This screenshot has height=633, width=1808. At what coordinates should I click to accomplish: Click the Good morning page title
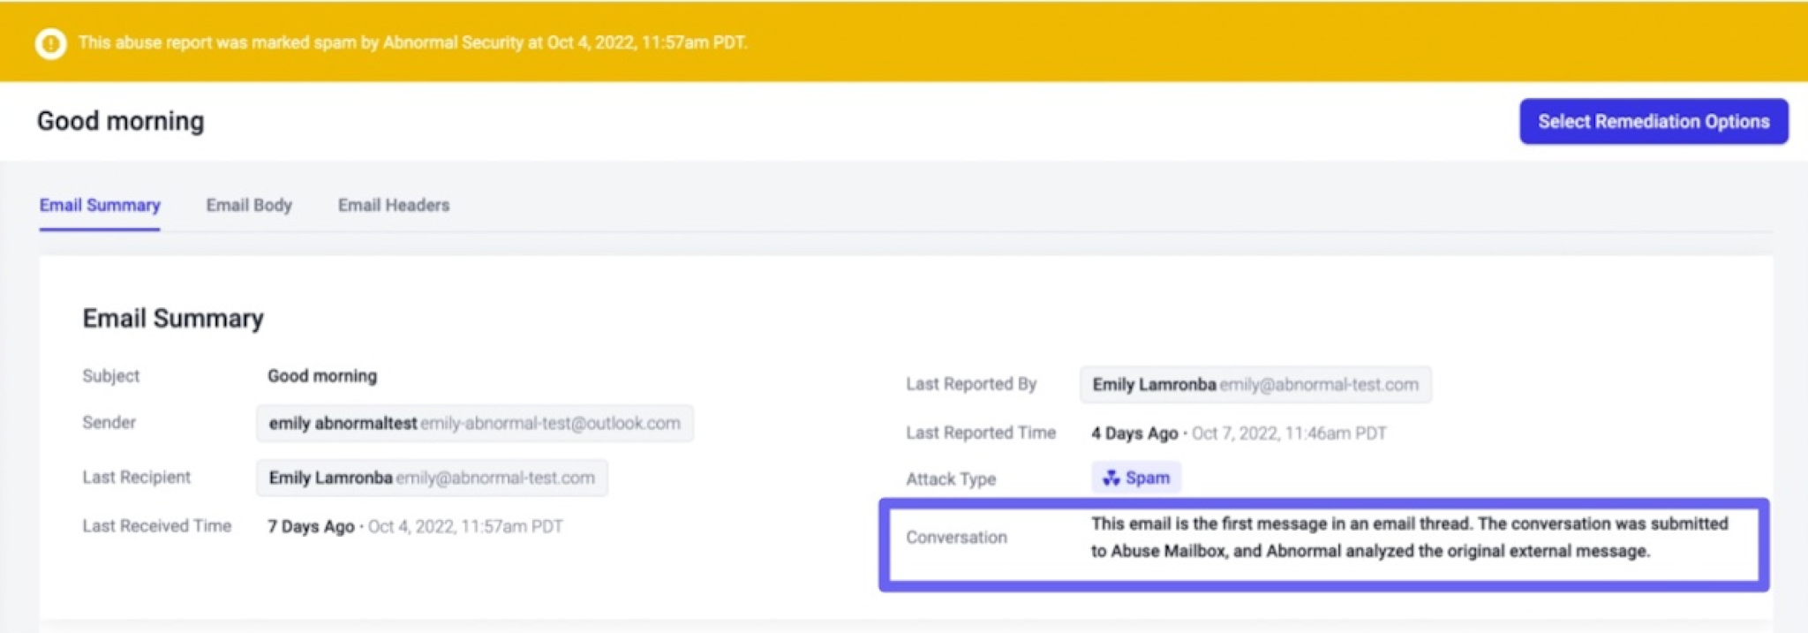pyautogui.click(x=120, y=121)
